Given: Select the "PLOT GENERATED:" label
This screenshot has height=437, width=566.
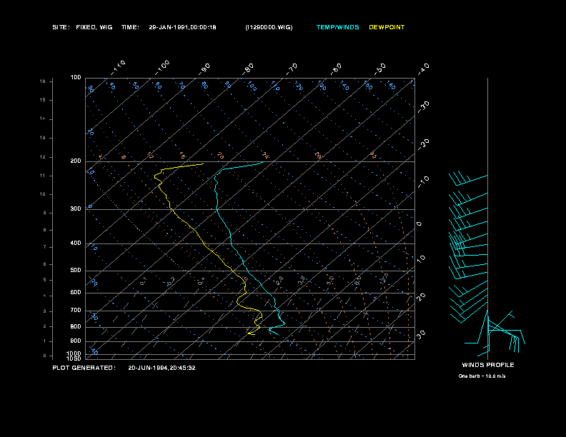Looking at the screenshot, I should [x=84, y=368].
